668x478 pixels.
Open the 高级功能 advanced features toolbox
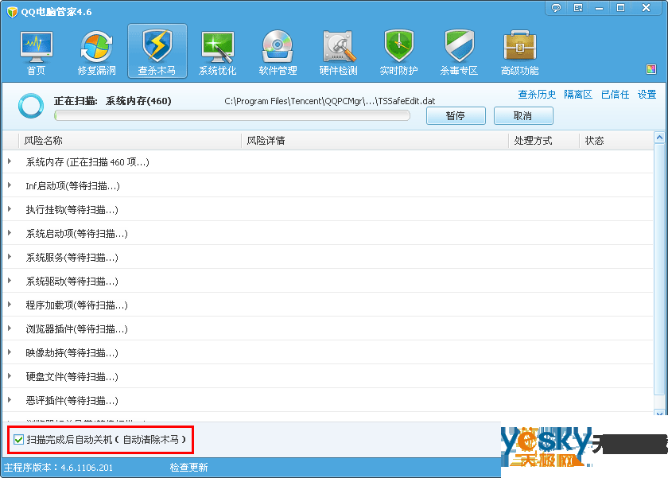tap(520, 52)
